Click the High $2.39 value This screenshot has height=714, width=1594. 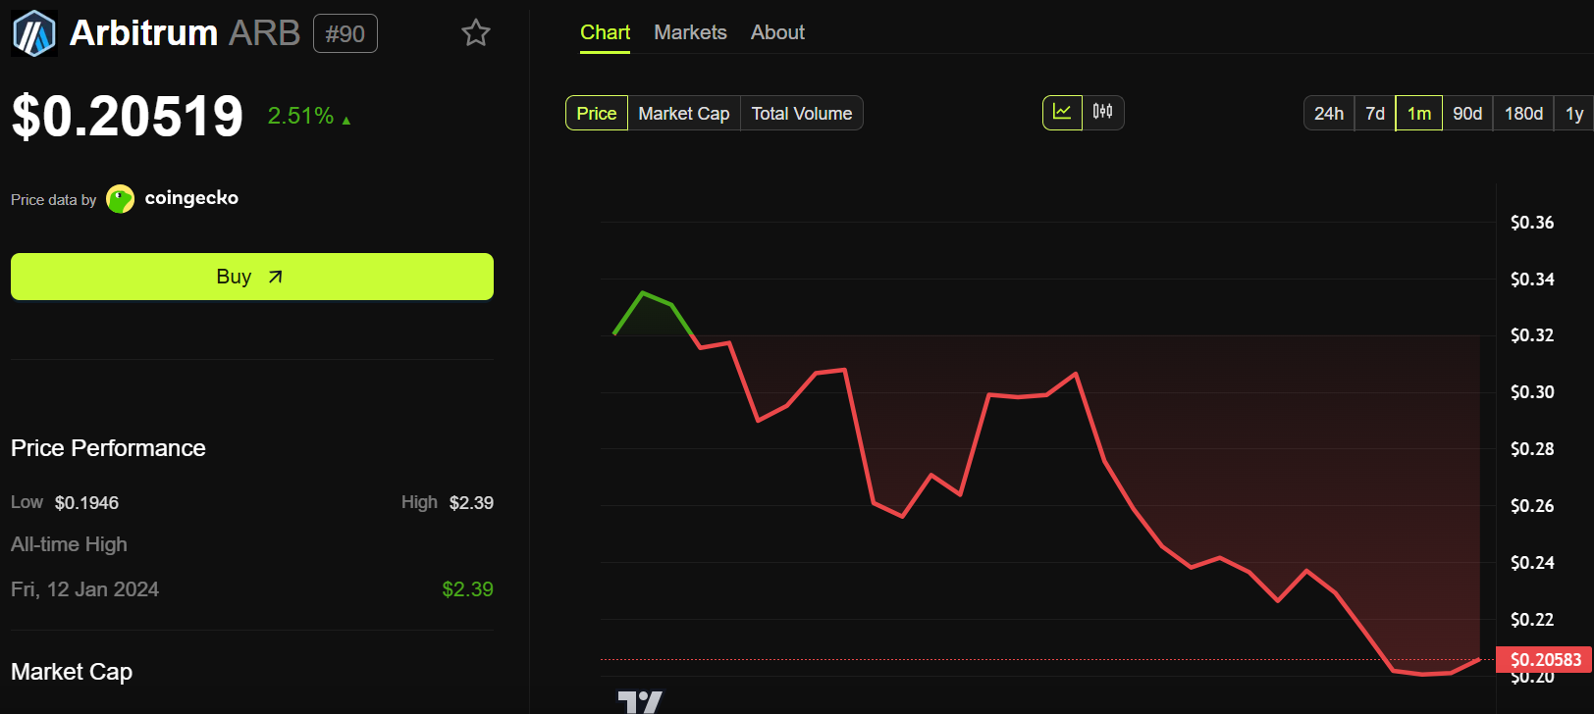471,503
